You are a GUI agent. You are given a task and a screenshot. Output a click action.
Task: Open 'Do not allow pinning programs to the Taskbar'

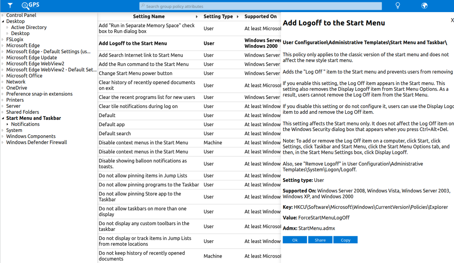[189, 185]
